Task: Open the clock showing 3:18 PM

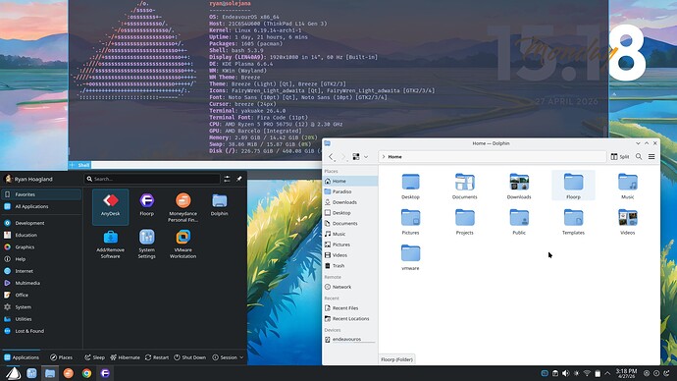Action: 626,373
